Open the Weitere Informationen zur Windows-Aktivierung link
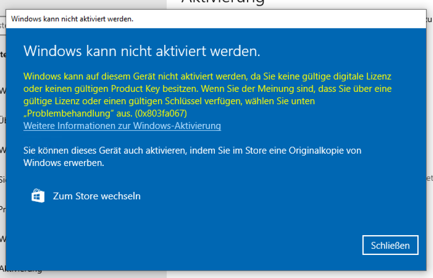The image size is (433, 278). (122, 126)
